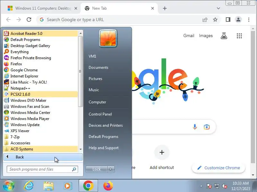Open Search Labs flask icon

pos(224,36)
